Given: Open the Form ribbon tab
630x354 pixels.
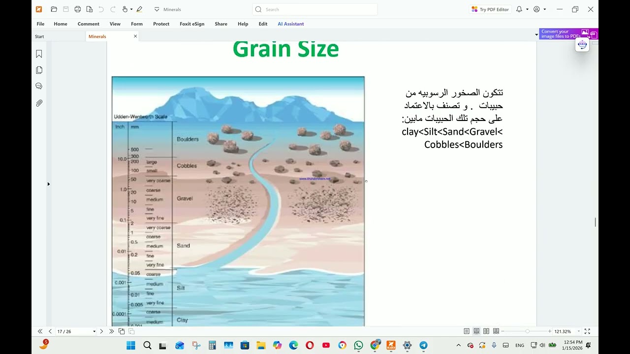Looking at the screenshot, I should click(137, 24).
